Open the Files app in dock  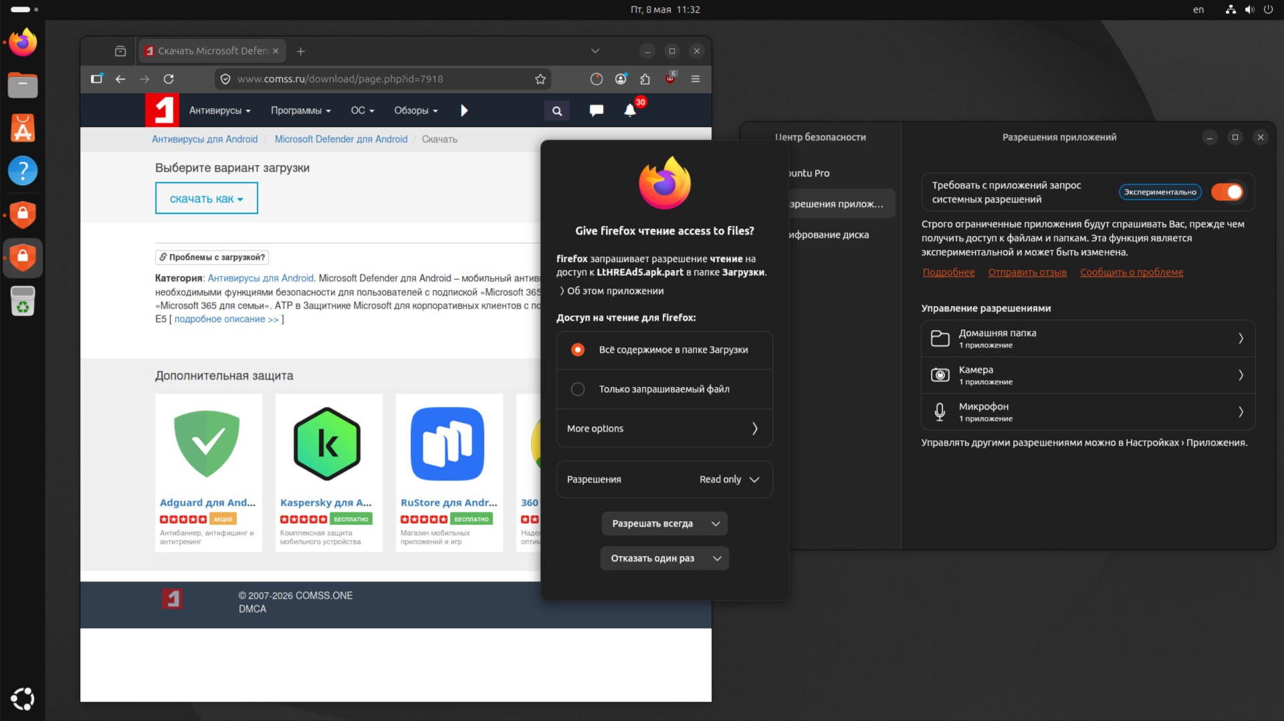pos(23,85)
